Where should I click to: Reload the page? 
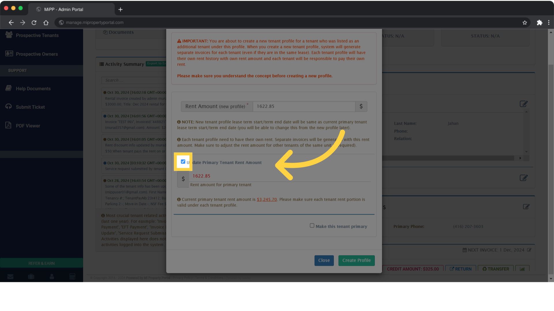(34, 22)
